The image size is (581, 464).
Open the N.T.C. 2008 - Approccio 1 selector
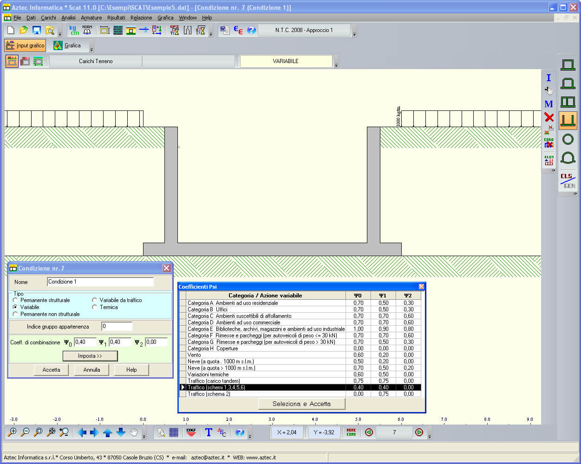point(304,30)
